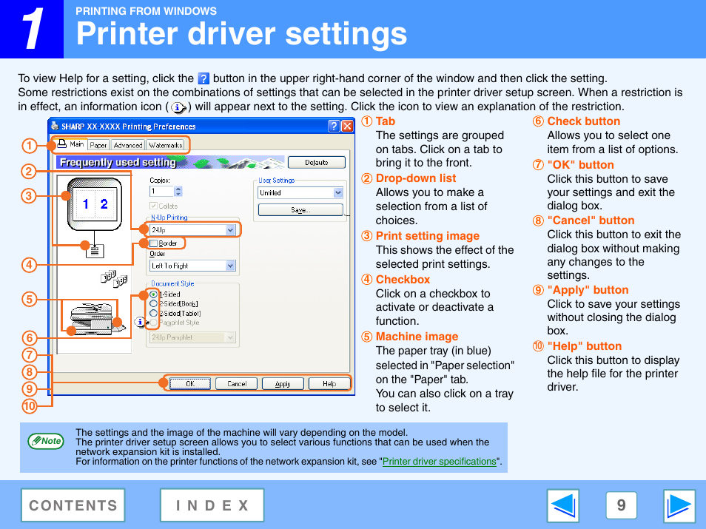Click the Cancel button

pos(236,383)
